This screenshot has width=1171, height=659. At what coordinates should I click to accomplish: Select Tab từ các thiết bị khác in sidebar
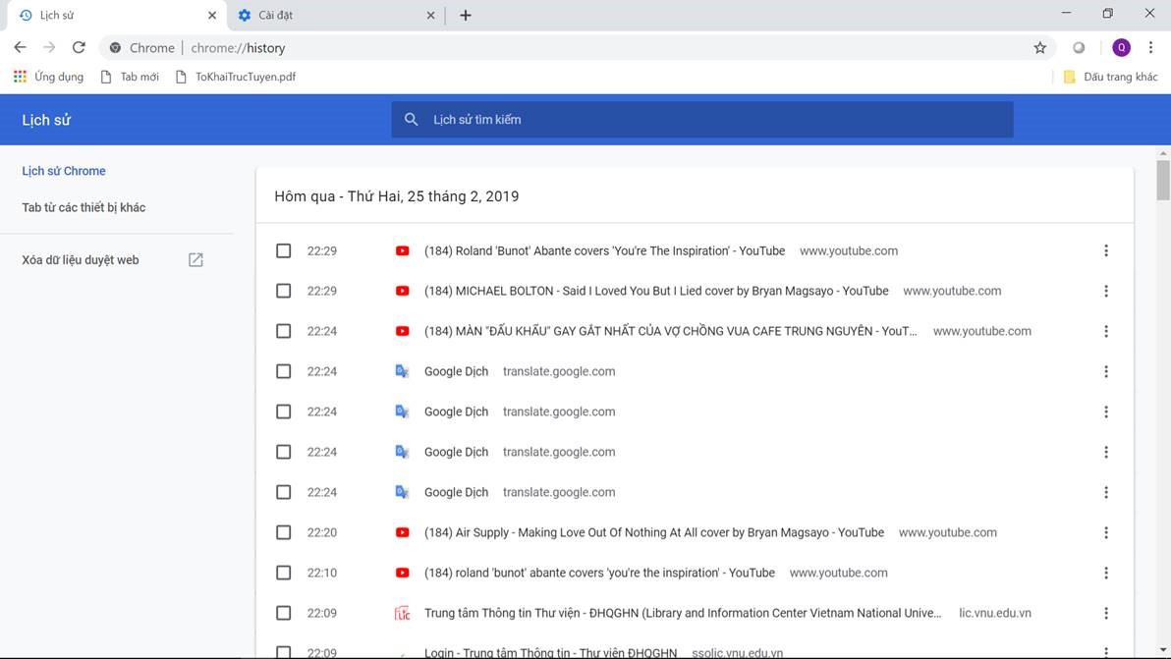pos(84,207)
